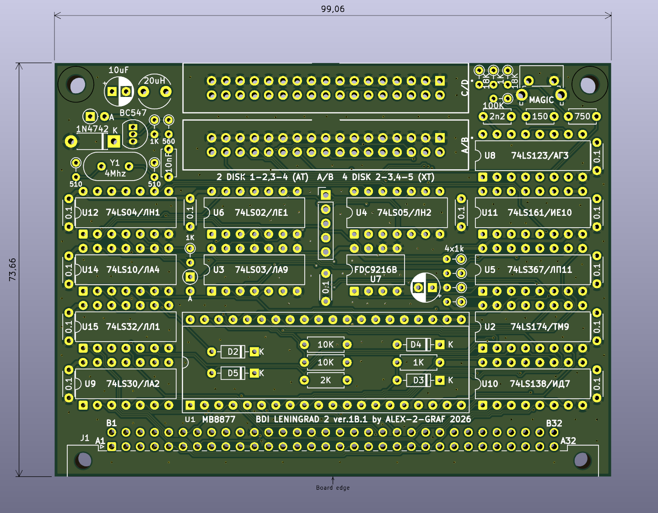Click the MAGIC button label
Viewport: 658px width, 513px height.
(x=541, y=100)
